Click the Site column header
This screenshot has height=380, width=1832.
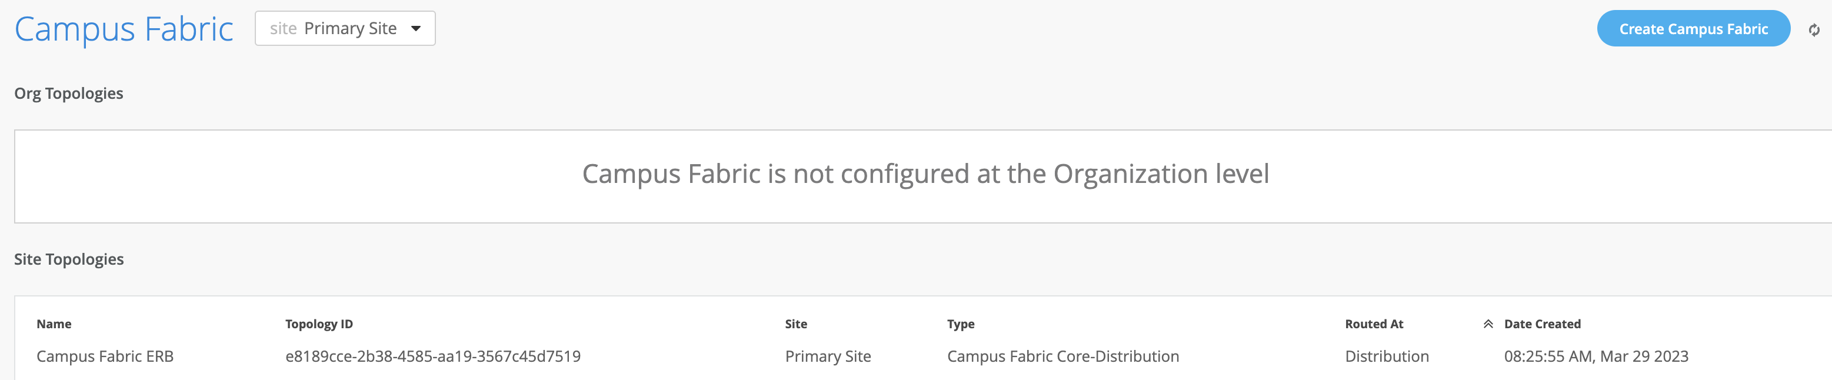click(796, 325)
